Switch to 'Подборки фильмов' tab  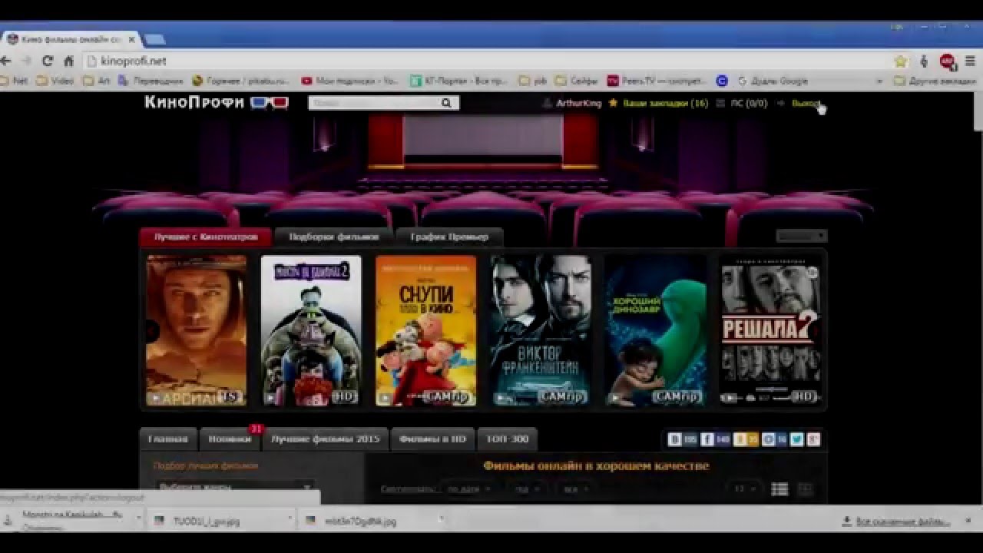[x=333, y=237]
